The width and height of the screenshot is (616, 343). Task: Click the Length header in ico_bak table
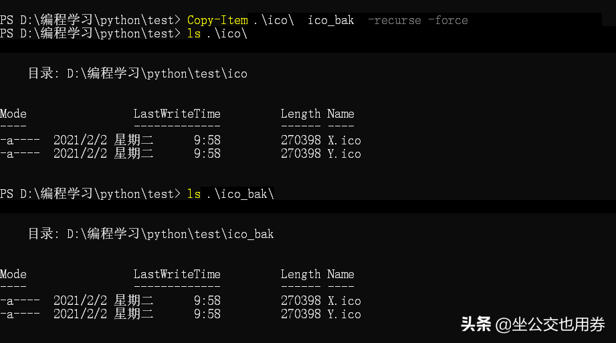(x=300, y=274)
